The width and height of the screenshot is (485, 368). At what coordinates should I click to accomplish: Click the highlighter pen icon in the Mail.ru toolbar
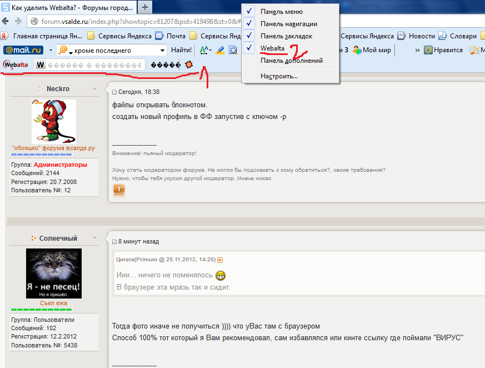pos(219,50)
